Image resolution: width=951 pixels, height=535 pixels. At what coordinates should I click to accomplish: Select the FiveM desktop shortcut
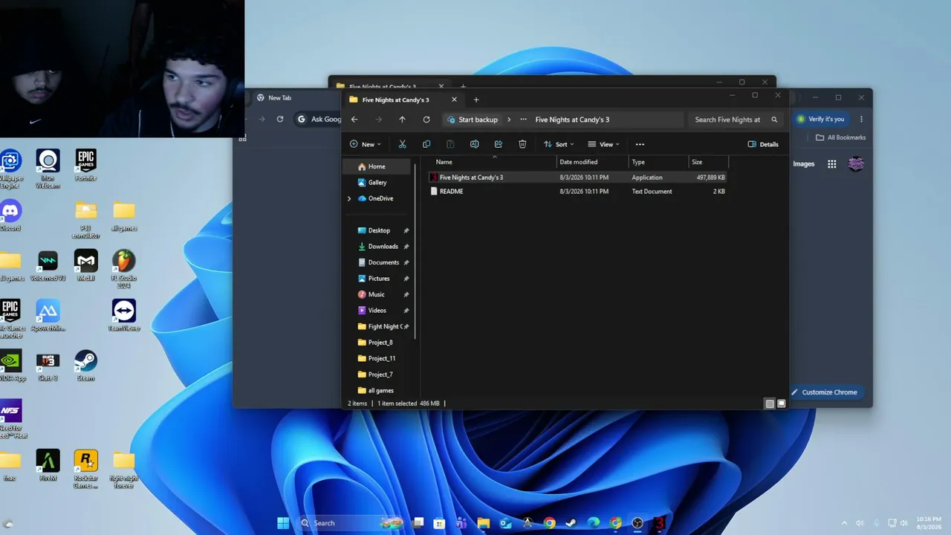click(48, 465)
